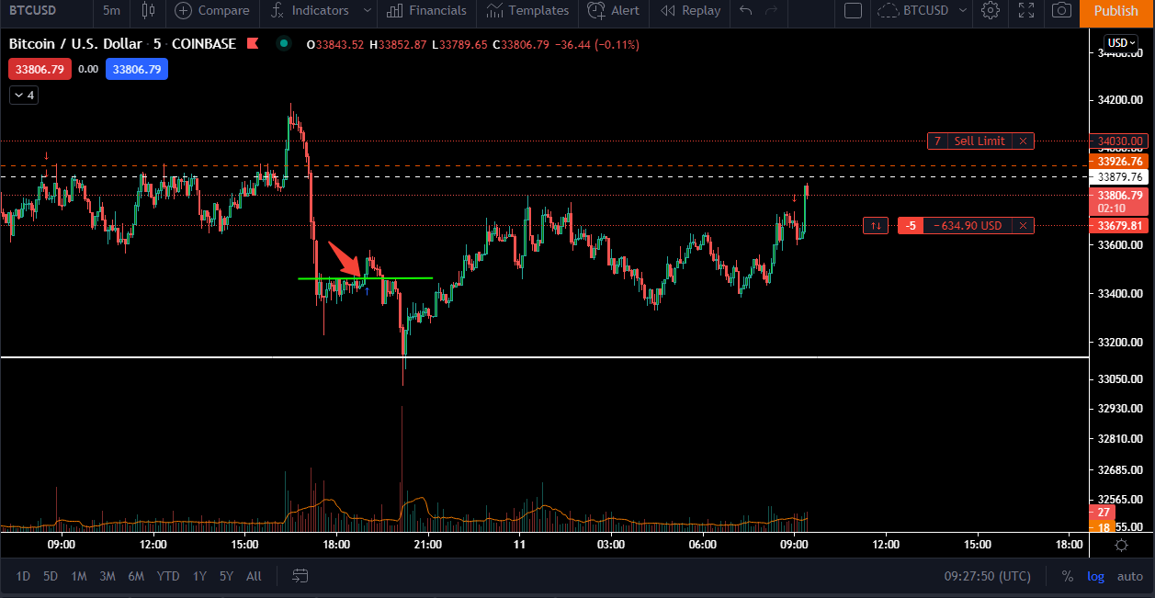The width and height of the screenshot is (1155, 598).
Task: Click the 34030.00 order price label
Action: (1121, 141)
